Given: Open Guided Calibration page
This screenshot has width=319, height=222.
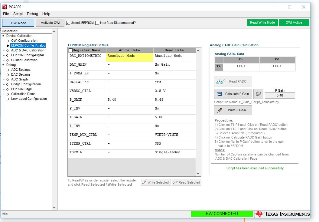Looking at the screenshot, I should [x=24, y=60].
